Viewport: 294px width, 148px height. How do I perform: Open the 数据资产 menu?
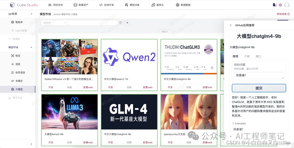[x=81, y=5]
